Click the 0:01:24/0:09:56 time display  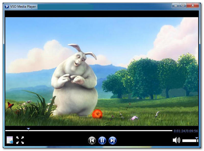(x=186, y=131)
